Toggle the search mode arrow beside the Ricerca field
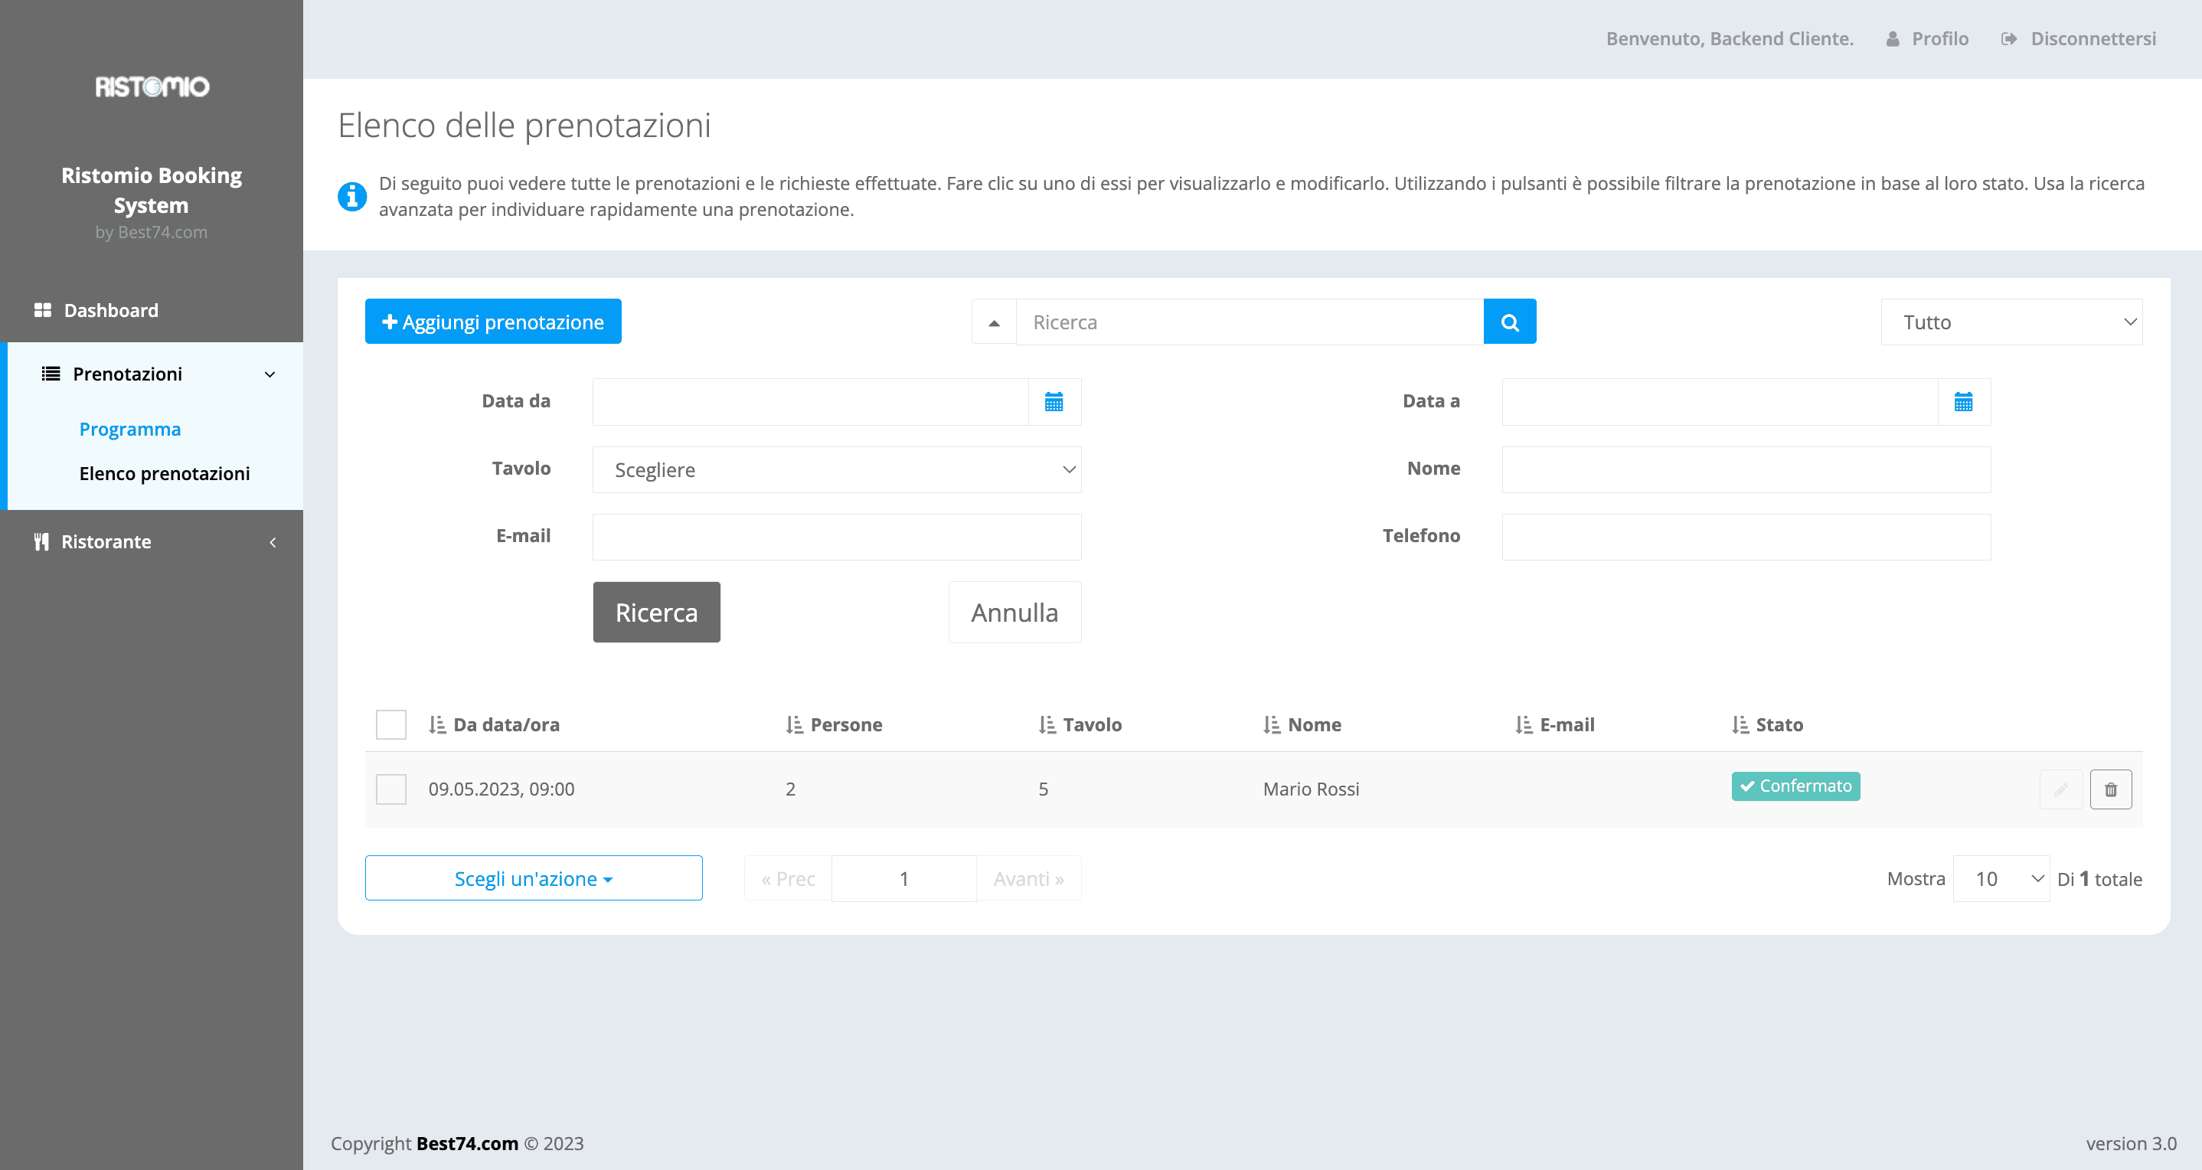Screen dimensions: 2202x1170 click(x=993, y=322)
